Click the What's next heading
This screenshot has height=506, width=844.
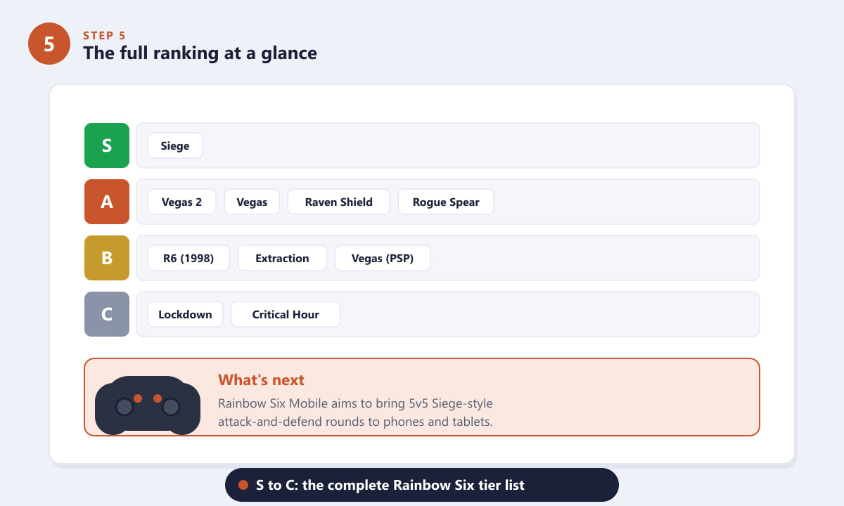coord(261,380)
